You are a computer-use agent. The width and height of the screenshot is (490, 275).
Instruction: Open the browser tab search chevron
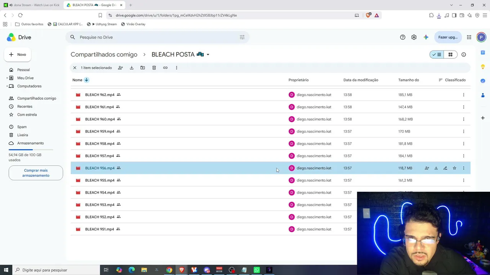[x=451, y=5]
